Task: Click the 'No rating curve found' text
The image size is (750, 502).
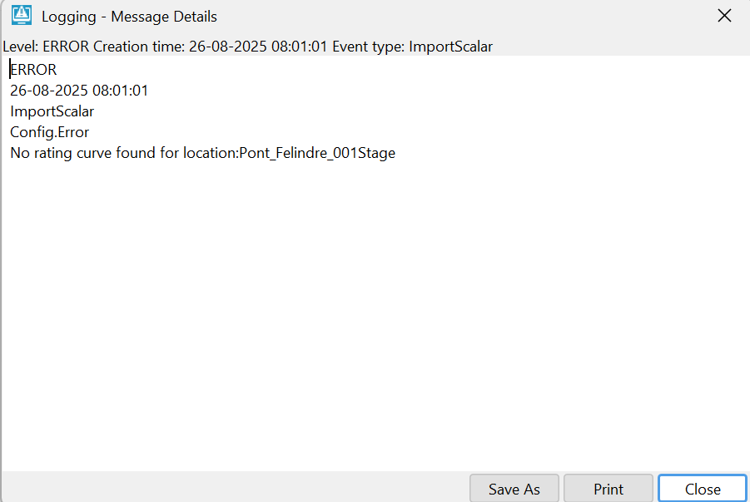Action: pyautogui.click(x=84, y=153)
